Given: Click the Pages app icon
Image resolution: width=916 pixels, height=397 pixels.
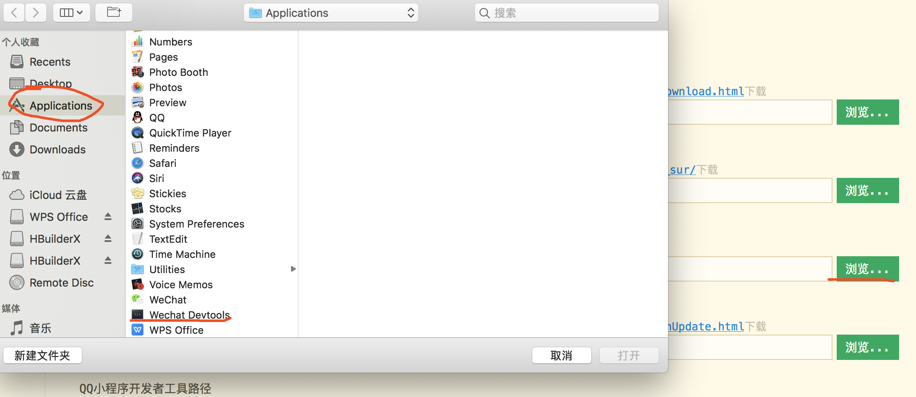Looking at the screenshot, I should click(x=137, y=57).
